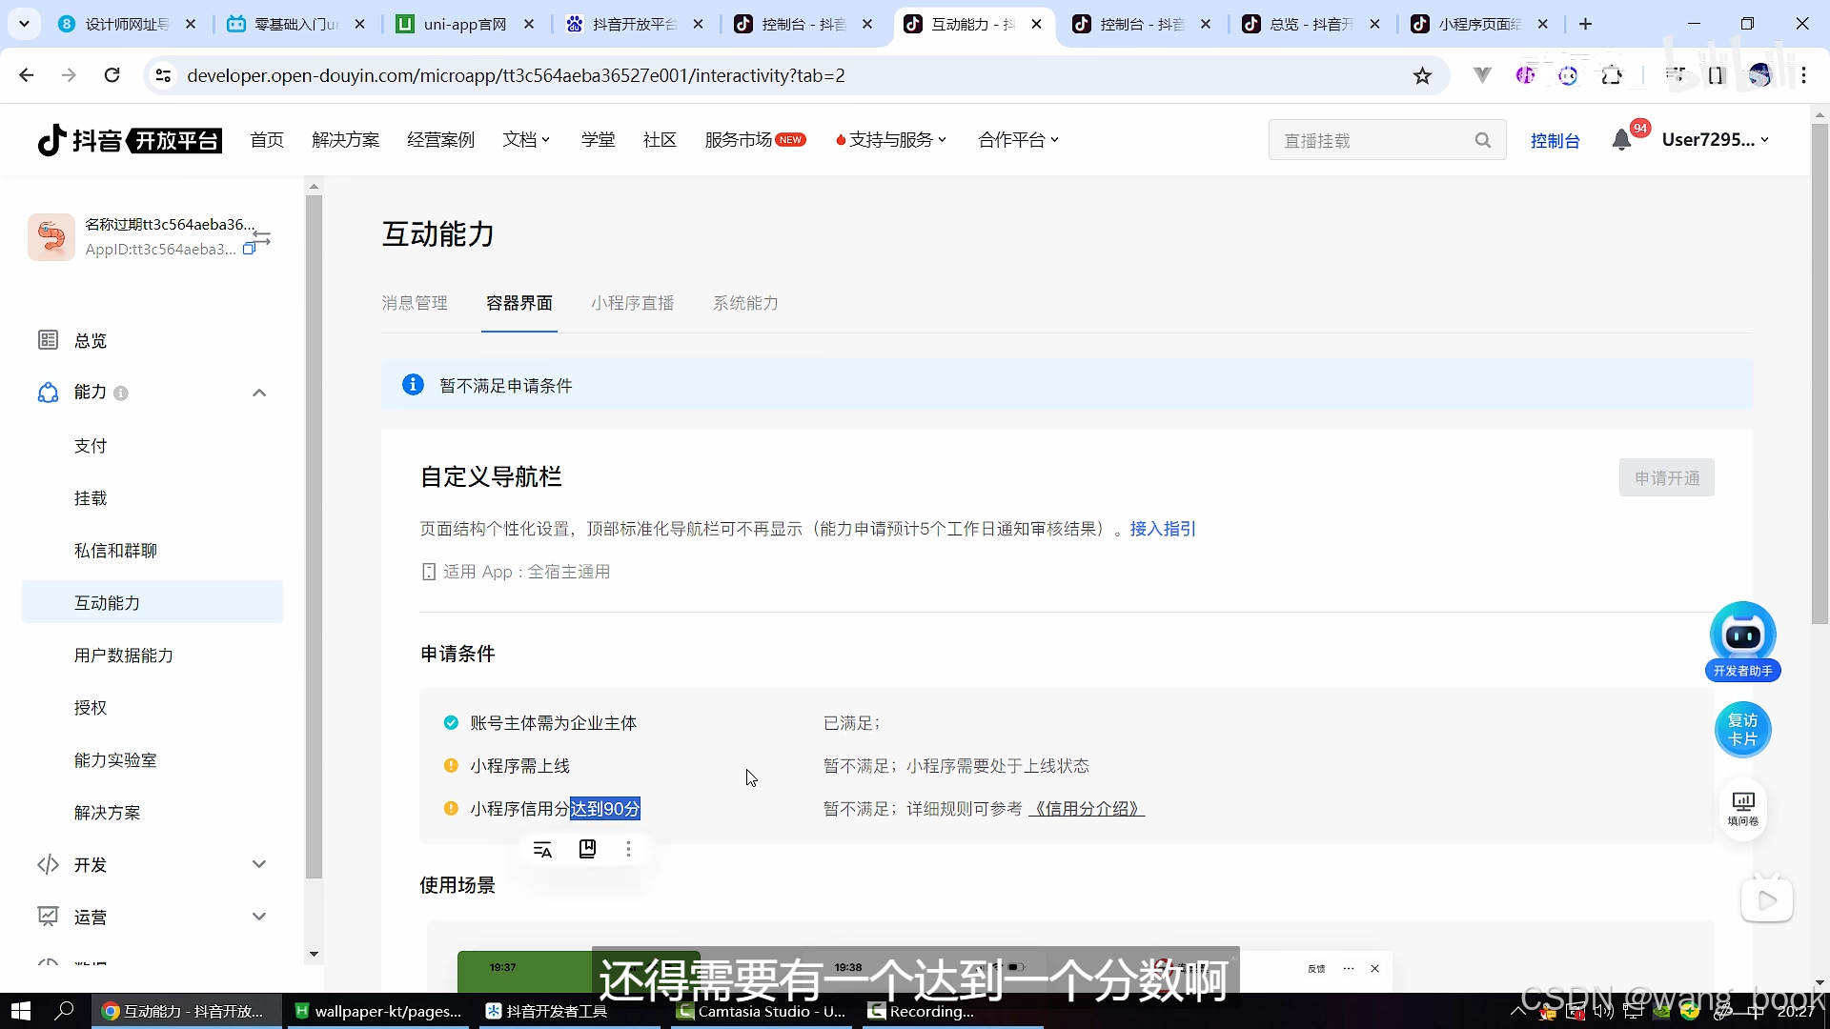Viewport: 1830px width, 1029px height.
Task: Click the floating video play icon
Action: point(1766,899)
